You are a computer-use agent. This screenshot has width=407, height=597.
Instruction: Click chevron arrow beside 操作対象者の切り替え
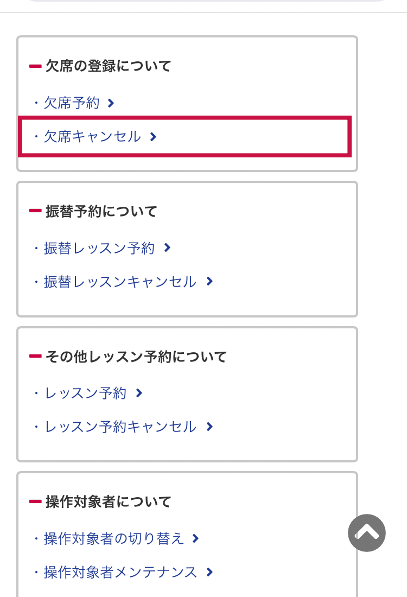[195, 538]
